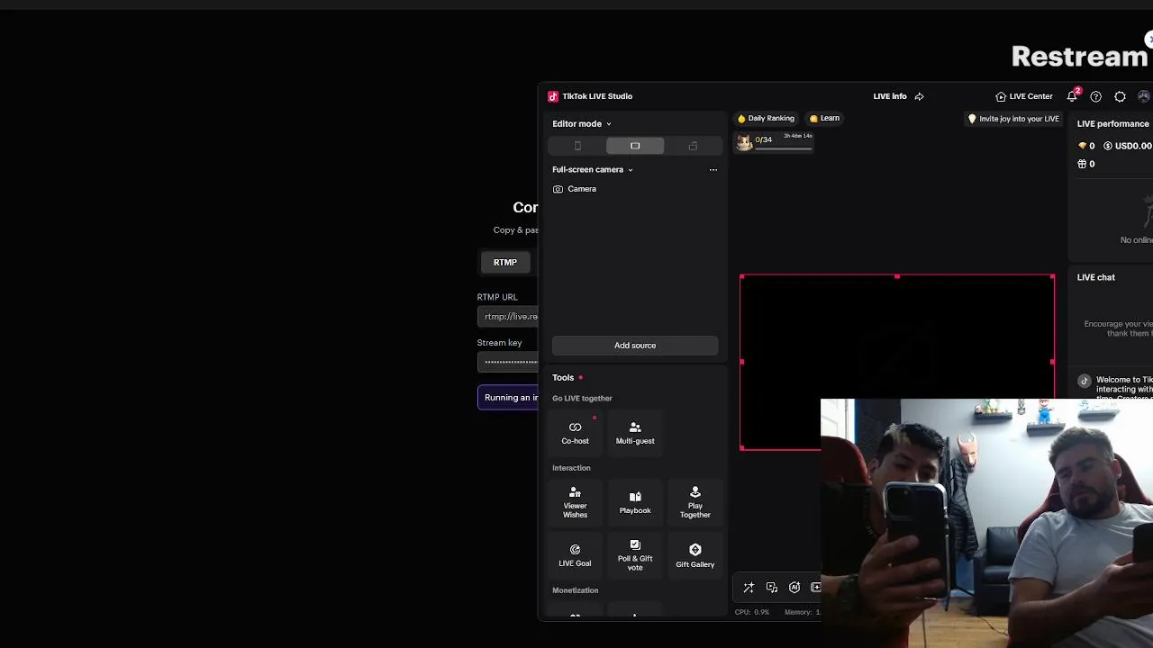Click the 'Running an in' button in Restream
This screenshot has height=648, width=1153.
point(508,398)
